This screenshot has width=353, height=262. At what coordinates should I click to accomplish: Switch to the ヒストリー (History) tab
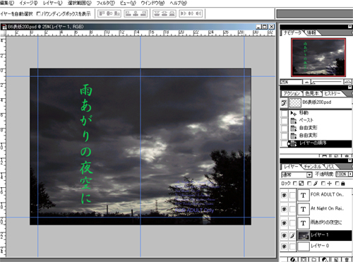[332, 93]
